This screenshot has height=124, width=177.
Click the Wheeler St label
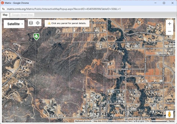tap(136, 76)
